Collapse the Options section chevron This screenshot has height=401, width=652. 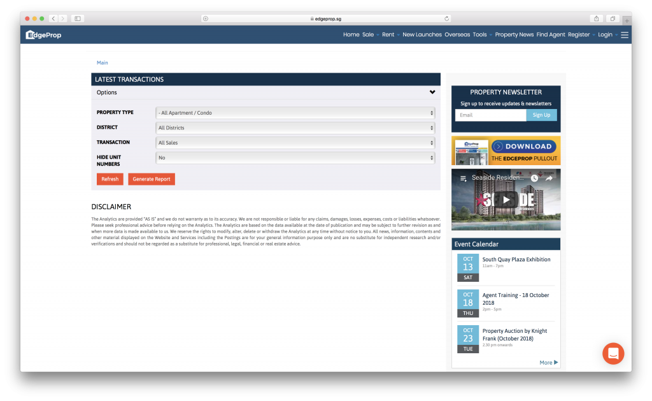click(432, 92)
